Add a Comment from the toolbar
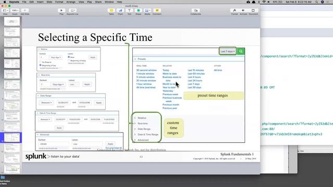The height and width of the screenshot is (187, 333). [157, 10]
